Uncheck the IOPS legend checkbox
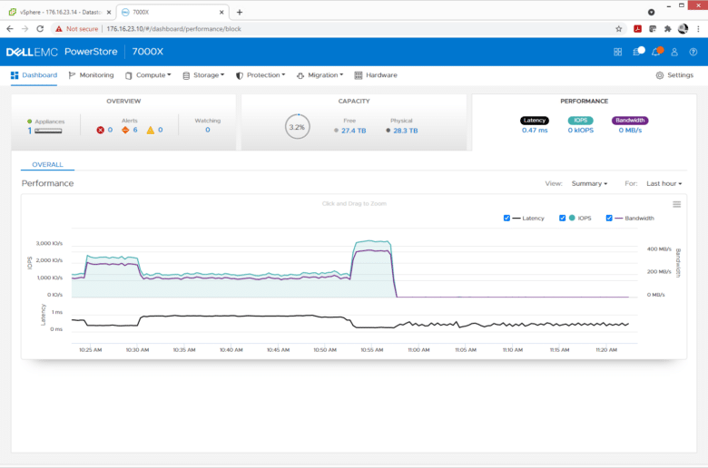 (562, 218)
